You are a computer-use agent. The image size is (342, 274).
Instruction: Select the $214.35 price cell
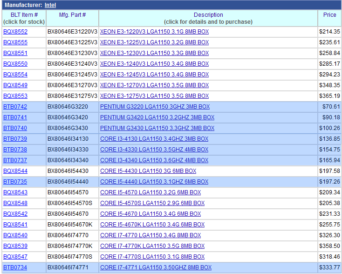(329, 32)
